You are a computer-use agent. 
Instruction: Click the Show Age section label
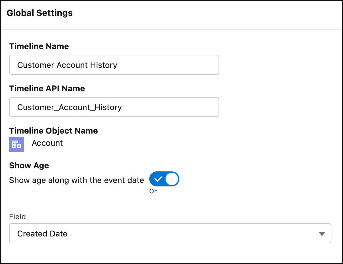coord(29,165)
